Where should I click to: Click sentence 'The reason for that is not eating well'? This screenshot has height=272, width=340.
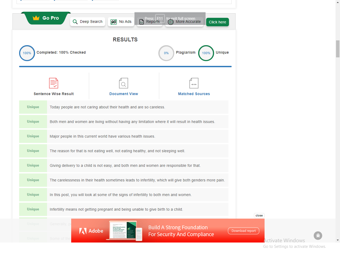click(x=117, y=151)
